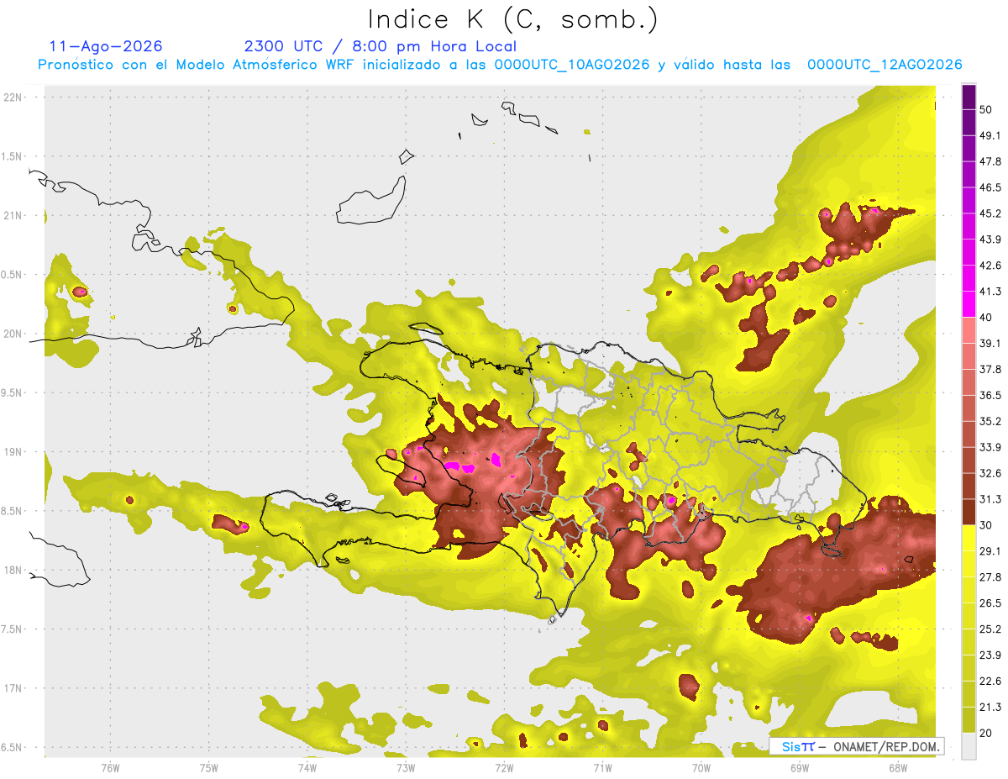Click the '45.2' color scale value

[x=990, y=213]
